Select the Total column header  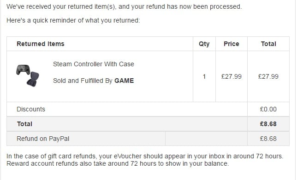pyautogui.click(x=268, y=44)
